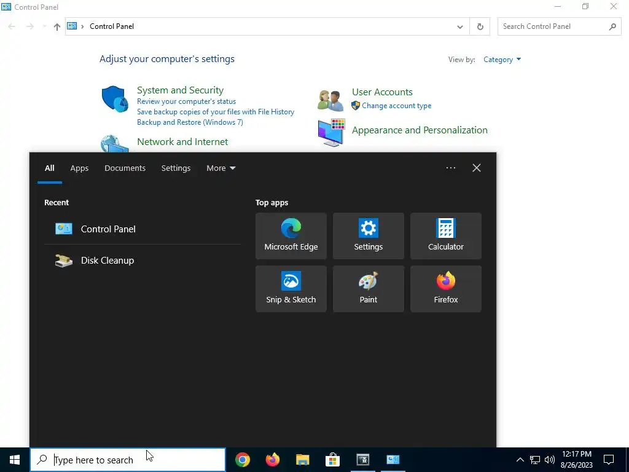Click the User Accounts people icon
Image resolution: width=629 pixels, height=472 pixels.
coord(330,100)
